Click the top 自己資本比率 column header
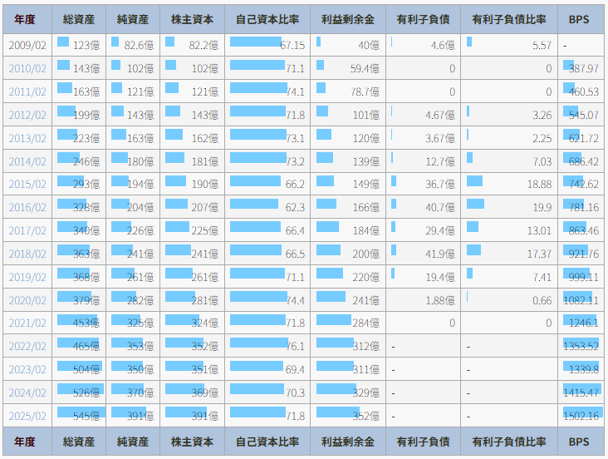Image resolution: width=608 pixels, height=459 pixels. point(267,20)
